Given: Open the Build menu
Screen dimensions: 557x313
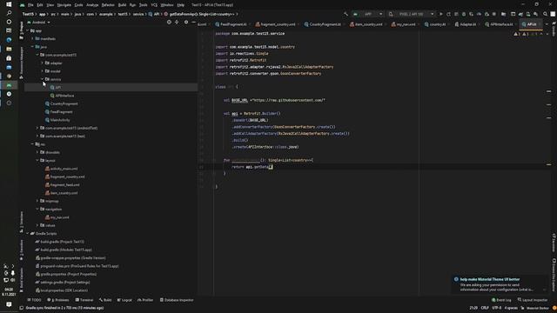Looking at the screenshot, I should 122,5.
